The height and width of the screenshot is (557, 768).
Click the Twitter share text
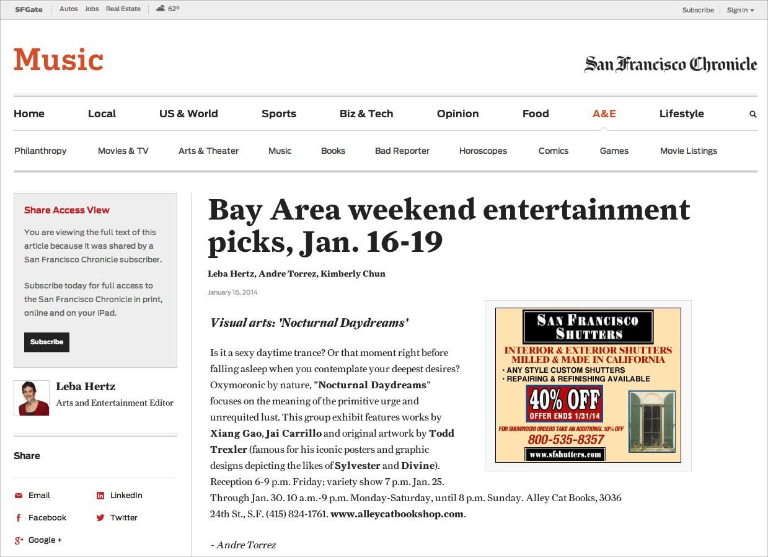124,518
